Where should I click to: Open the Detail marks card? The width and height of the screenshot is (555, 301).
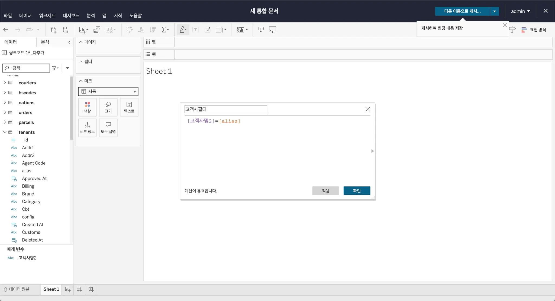87,128
